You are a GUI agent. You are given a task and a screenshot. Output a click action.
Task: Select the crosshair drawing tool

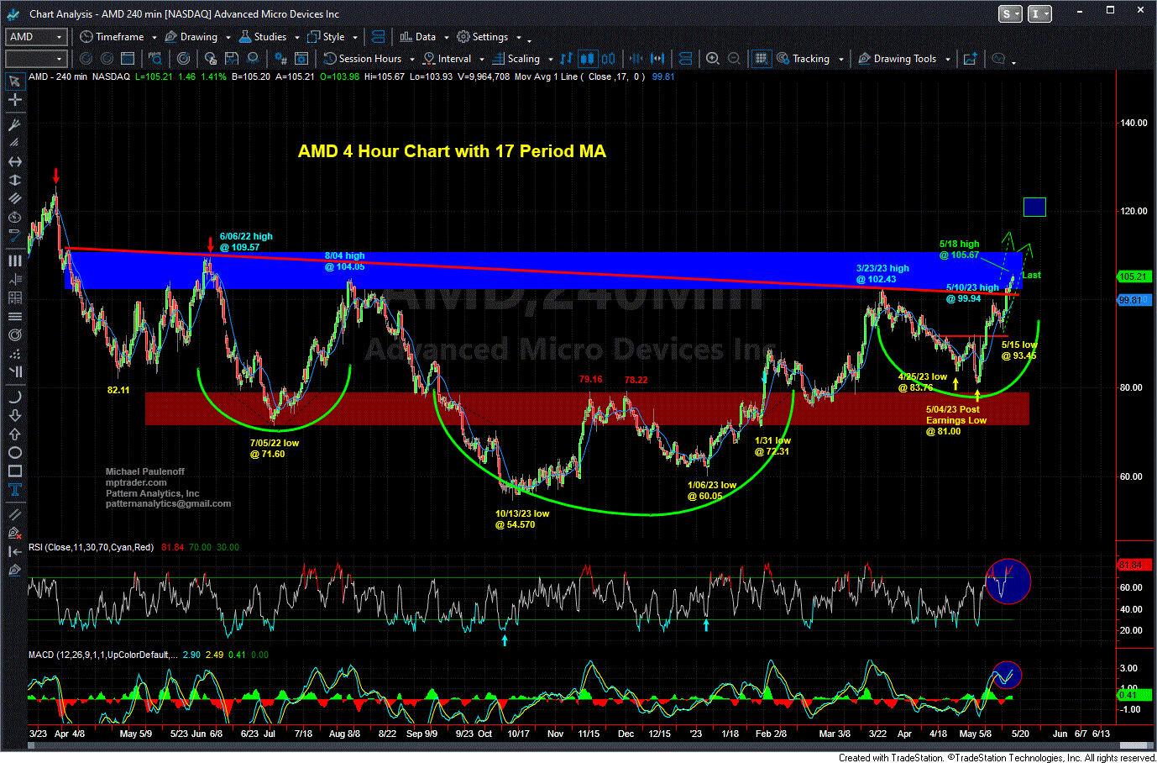(14, 100)
